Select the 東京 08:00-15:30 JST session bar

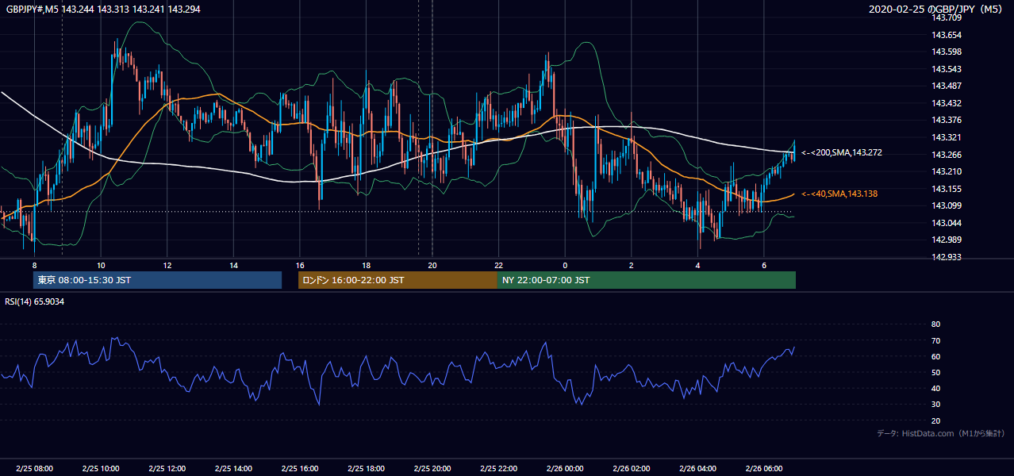coord(157,280)
